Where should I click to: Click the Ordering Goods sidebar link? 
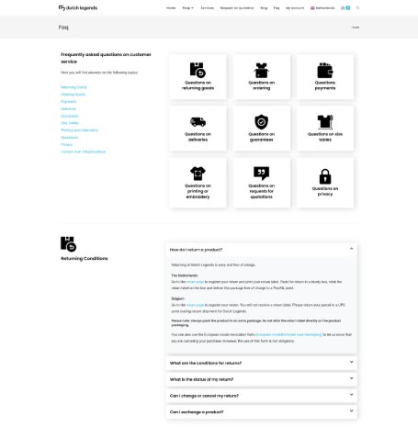pyautogui.click(x=73, y=95)
